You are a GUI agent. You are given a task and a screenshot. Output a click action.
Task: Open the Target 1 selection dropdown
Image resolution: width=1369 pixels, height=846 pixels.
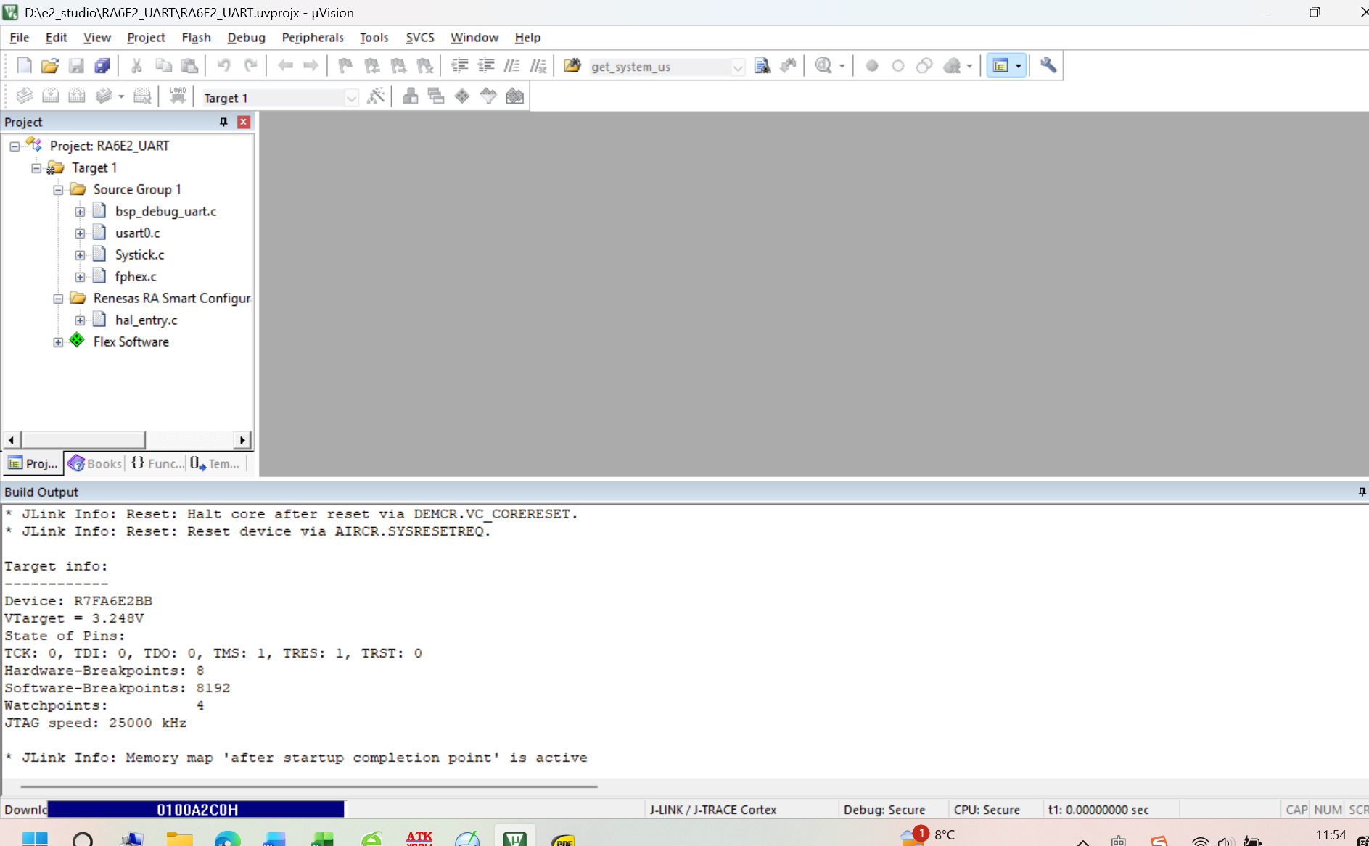pyautogui.click(x=280, y=98)
